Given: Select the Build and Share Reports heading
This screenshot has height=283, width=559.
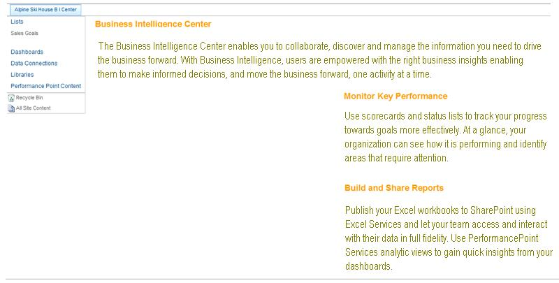Looking at the screenshot, I should [394, 188].
